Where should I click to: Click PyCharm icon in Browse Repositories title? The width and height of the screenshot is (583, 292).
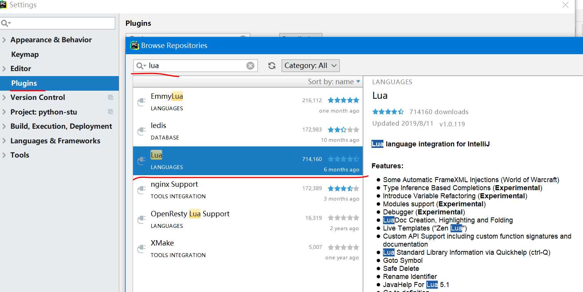tap(135, 45)
